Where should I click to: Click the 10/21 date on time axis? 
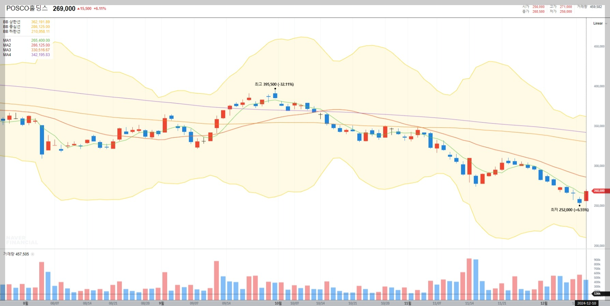pyautogui.click(x=353, y=303)
